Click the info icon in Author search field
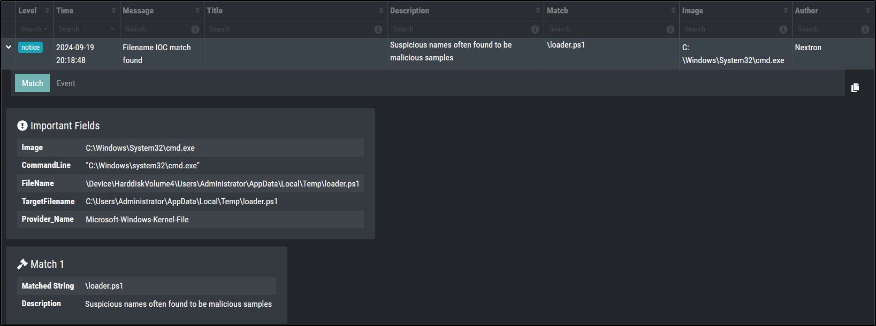Image resolution: width=876 pixels, height=326 pixels. click(x=865, y=29)
